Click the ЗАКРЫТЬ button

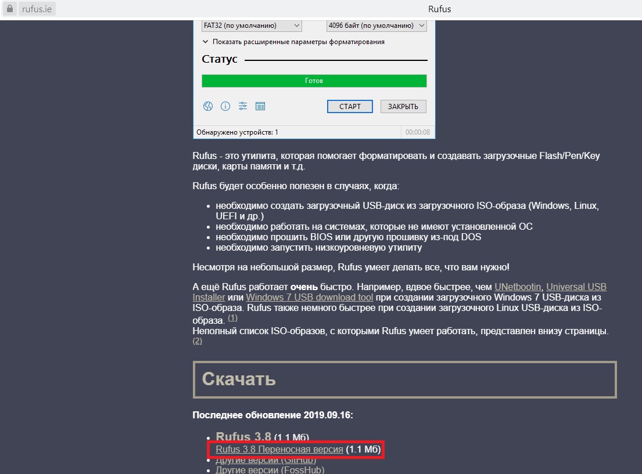click(403, 106)
